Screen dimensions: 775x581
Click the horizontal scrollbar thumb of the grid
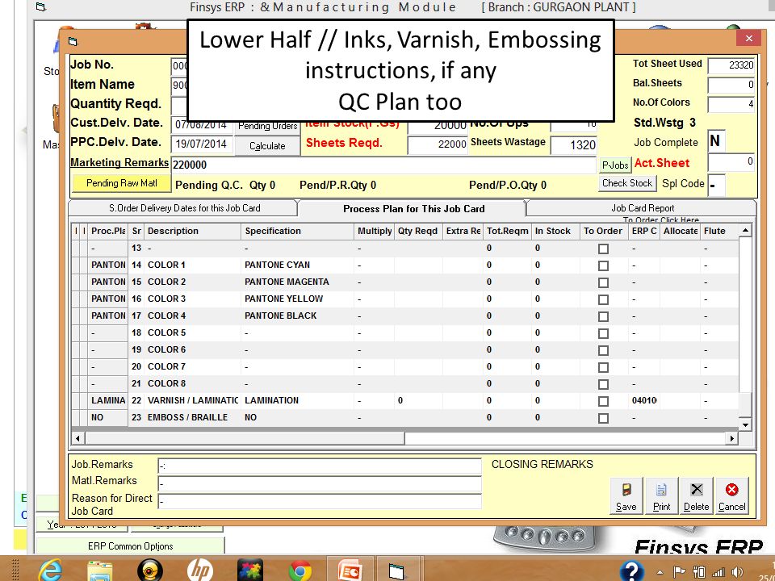pyautogui.click(x=245, y=437)
